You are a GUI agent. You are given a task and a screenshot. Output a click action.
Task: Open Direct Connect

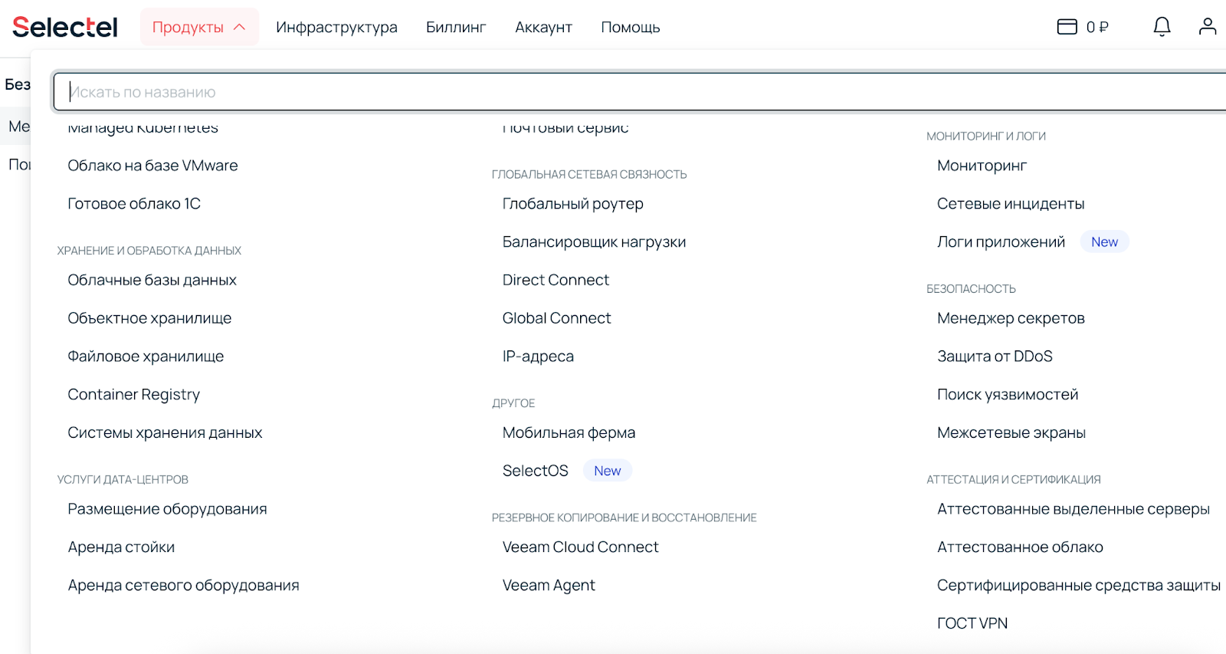point(556,280)
